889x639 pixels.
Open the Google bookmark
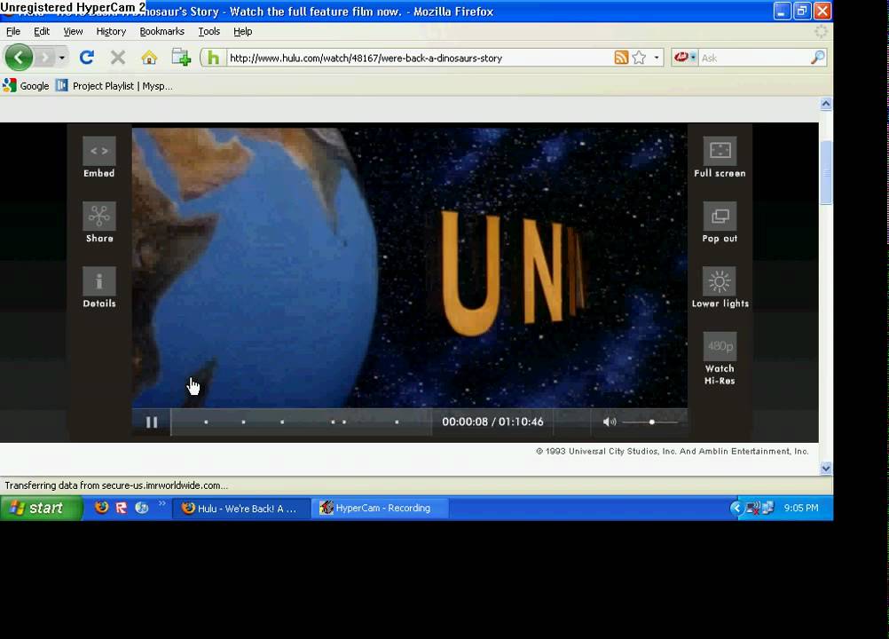click(x=26, y=85)
